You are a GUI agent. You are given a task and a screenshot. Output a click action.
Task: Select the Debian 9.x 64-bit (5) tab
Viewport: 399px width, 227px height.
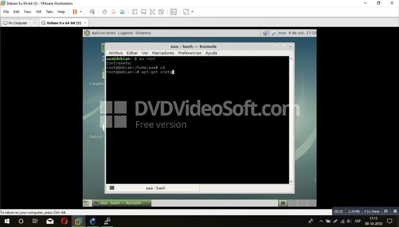63,23
